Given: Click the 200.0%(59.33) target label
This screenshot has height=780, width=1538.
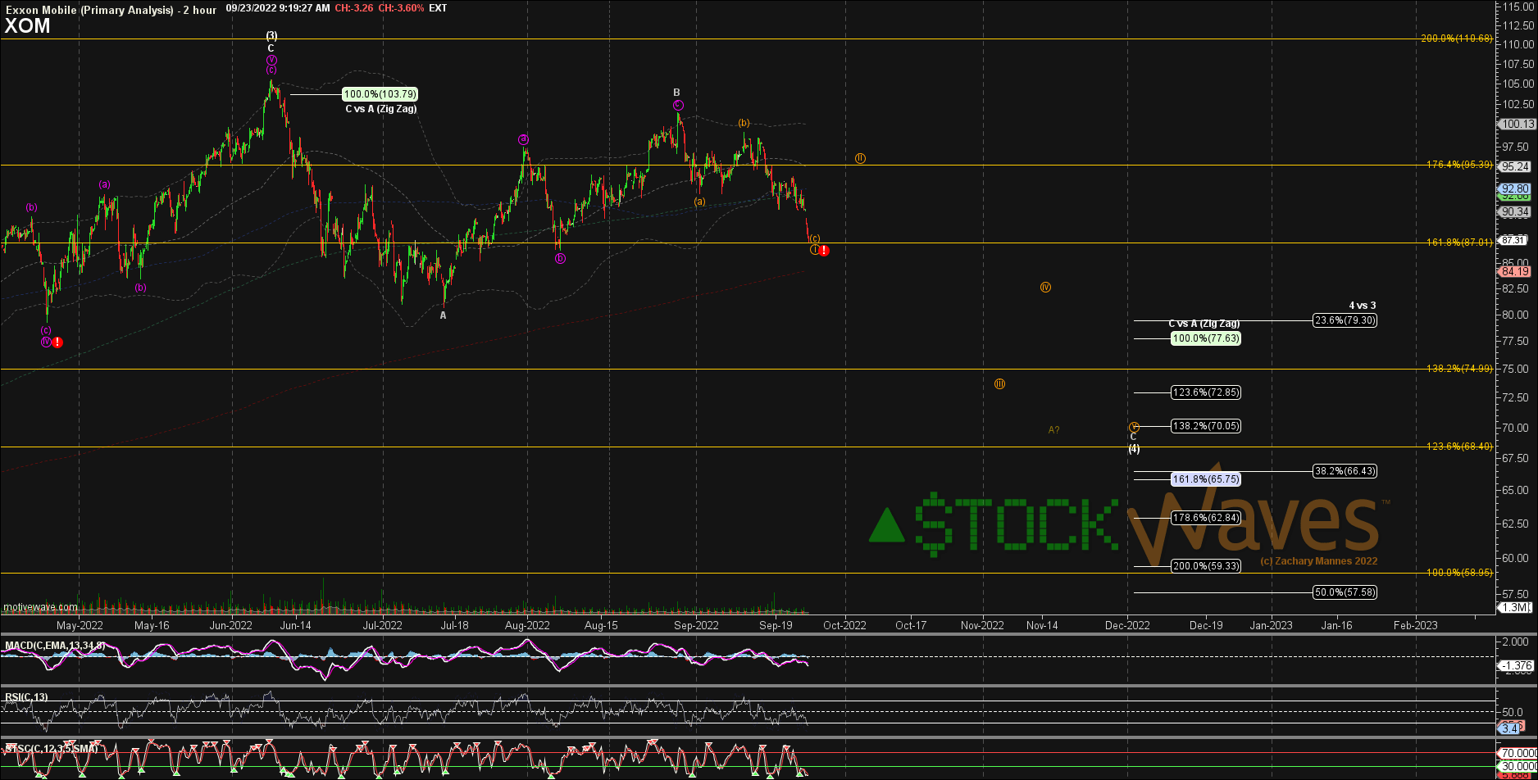Looking at the screenshot, I should [x=1205, y=566].
